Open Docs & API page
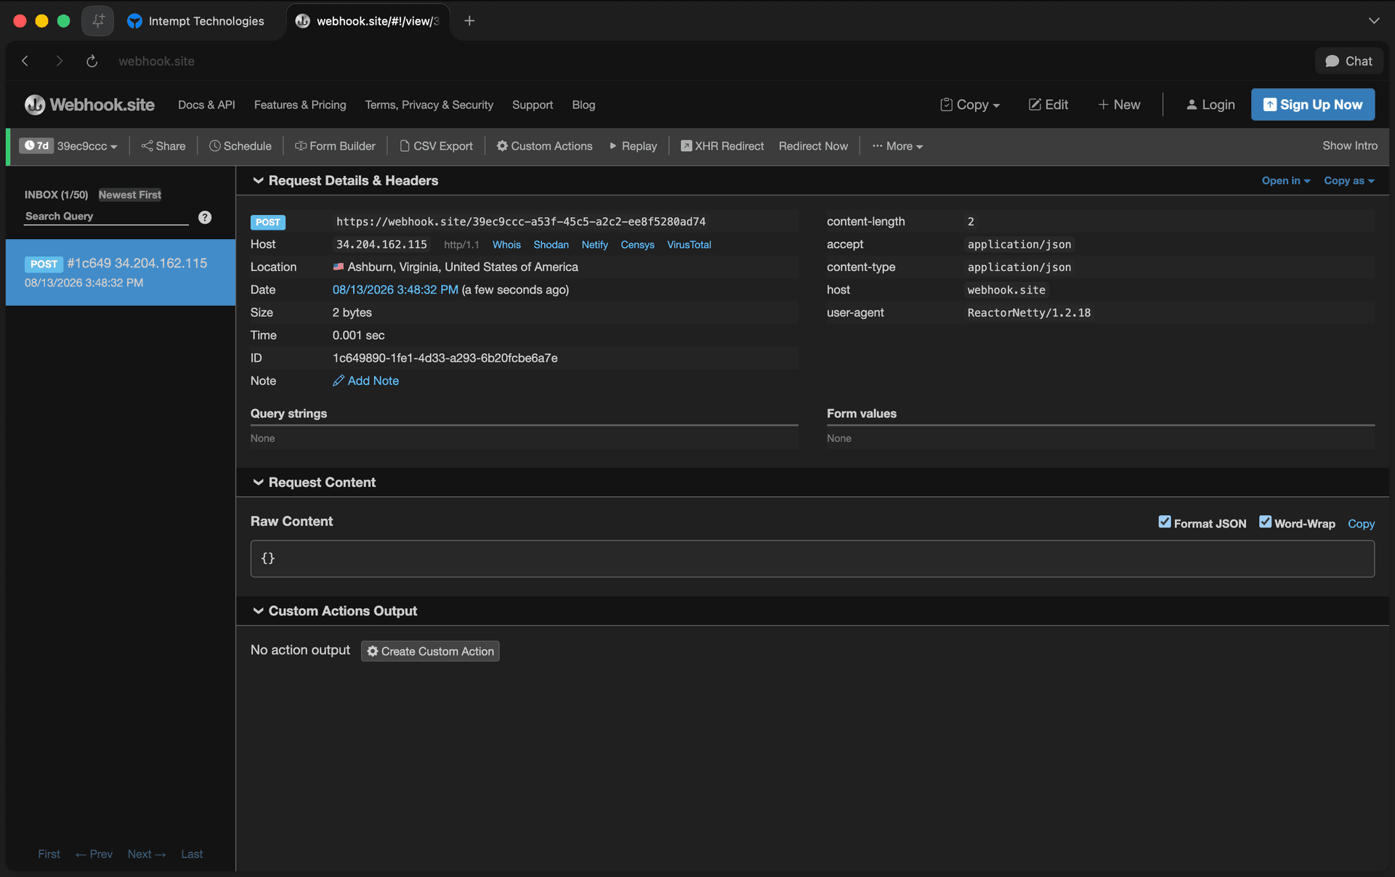 pos(206,105)
